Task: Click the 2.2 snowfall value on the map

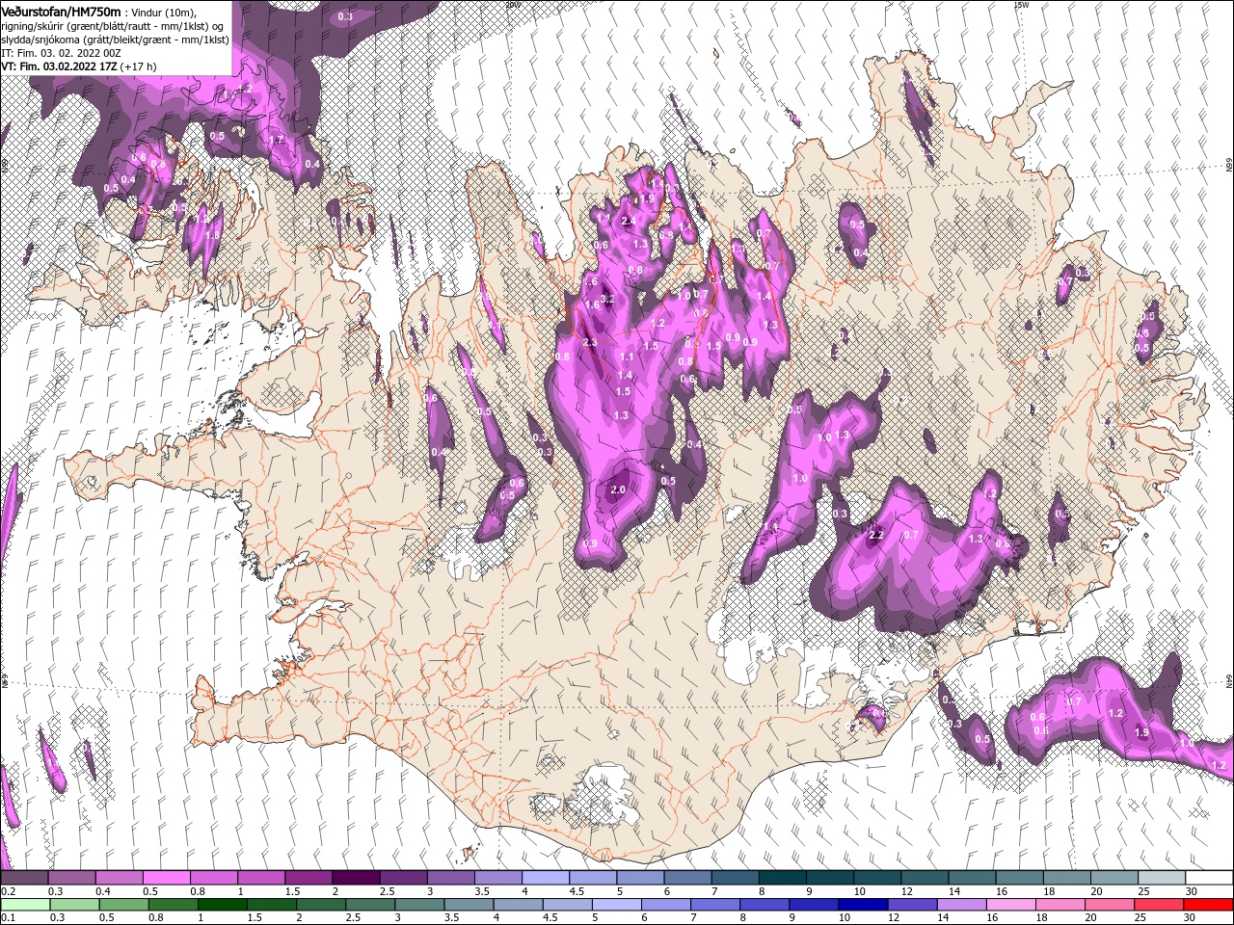Action: [876, 535]
